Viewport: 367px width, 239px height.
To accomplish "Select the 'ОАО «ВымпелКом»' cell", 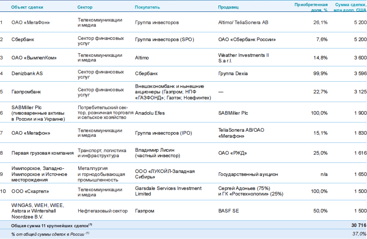I will (x=34, y=58).
